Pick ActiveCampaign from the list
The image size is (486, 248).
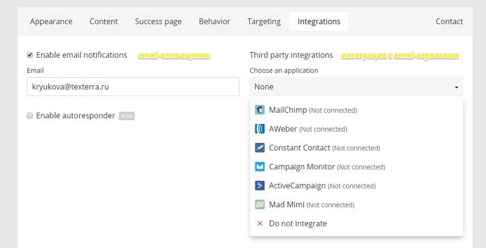pyautogui.click(x=356, y=185)
